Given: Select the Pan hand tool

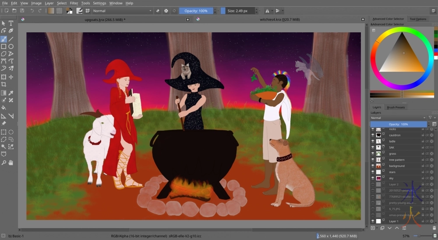Looking at the screenshot, I should 11,163.
